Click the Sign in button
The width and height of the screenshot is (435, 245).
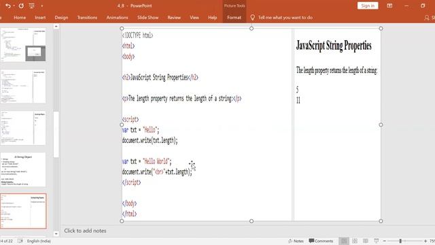click(368, 5)
